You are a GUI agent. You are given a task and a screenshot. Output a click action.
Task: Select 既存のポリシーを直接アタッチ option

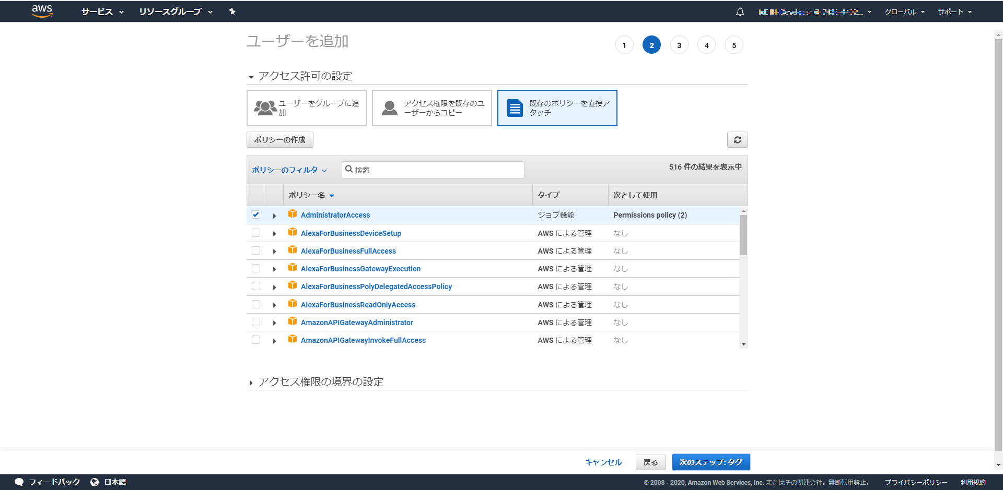557,108
